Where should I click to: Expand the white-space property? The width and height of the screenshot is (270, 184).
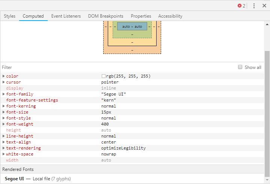4,154
